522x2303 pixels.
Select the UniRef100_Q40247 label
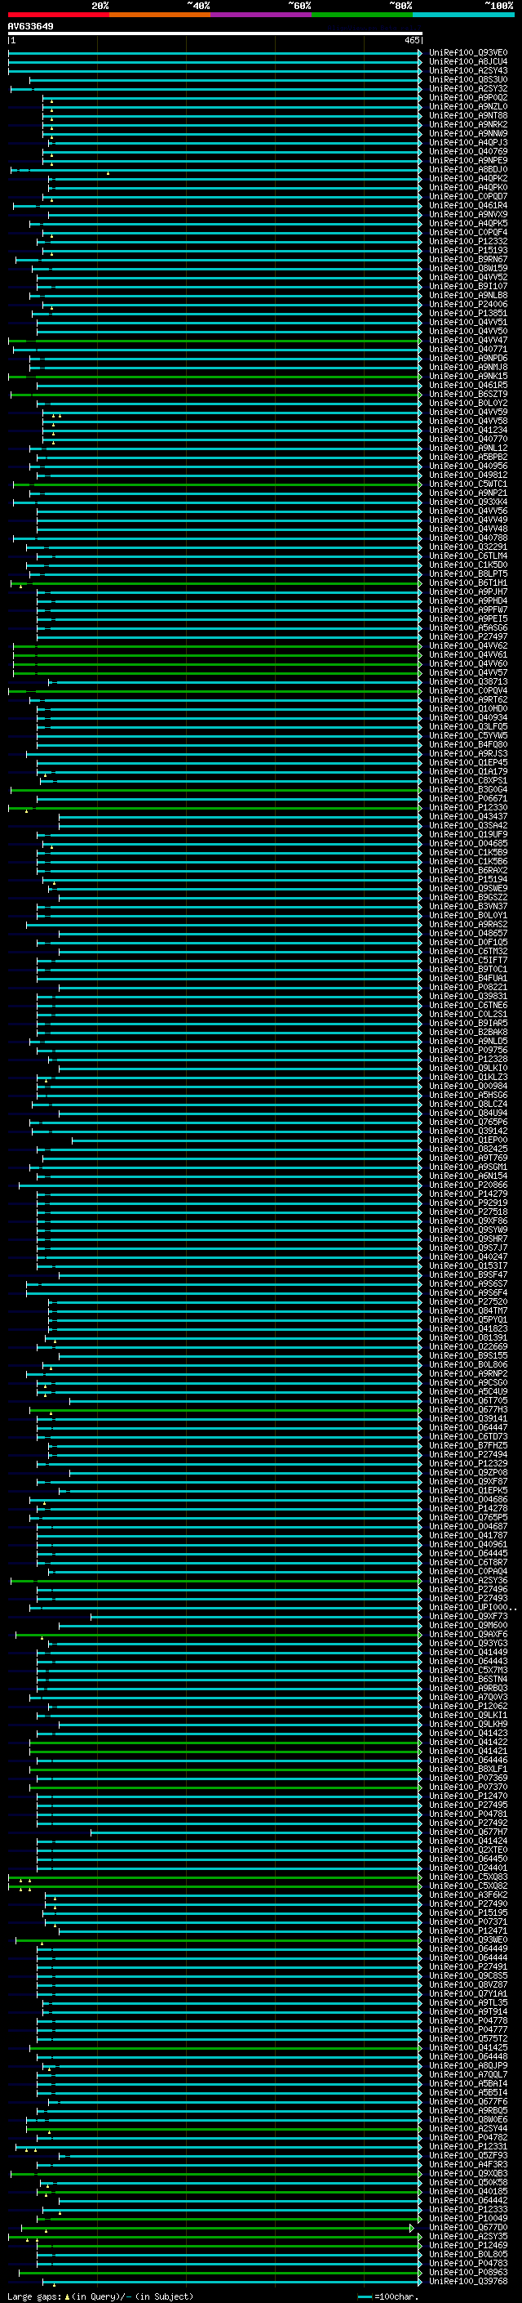[467, 1257]
